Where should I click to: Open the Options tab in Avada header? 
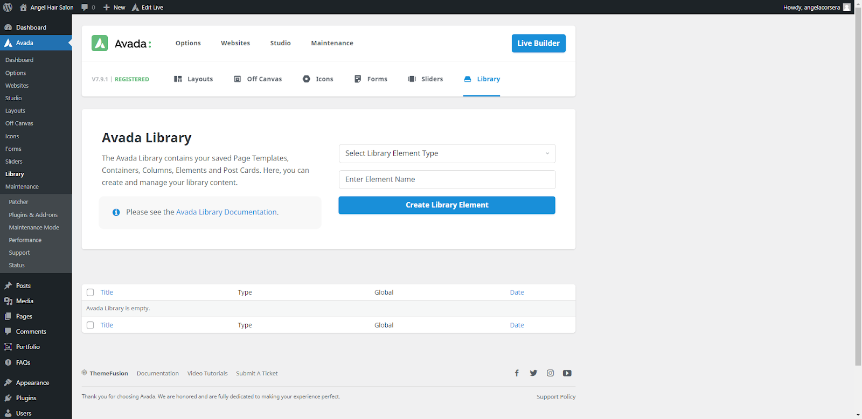188,43
